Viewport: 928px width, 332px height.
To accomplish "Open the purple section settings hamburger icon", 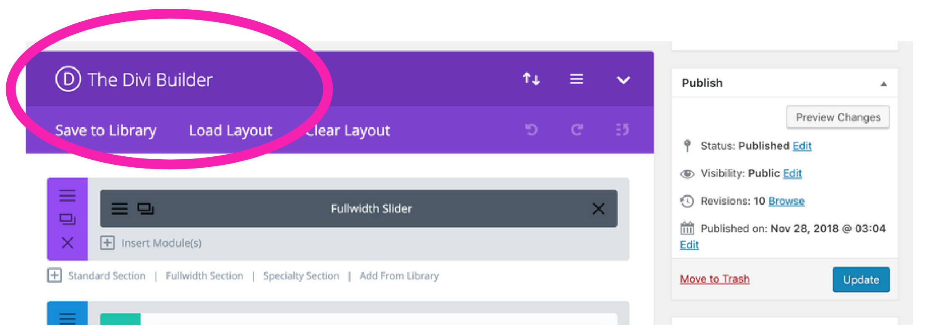I will coord(67,196).
